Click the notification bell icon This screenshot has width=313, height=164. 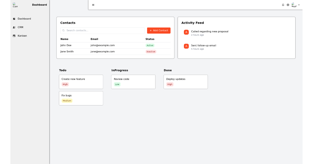pos(283,5)
